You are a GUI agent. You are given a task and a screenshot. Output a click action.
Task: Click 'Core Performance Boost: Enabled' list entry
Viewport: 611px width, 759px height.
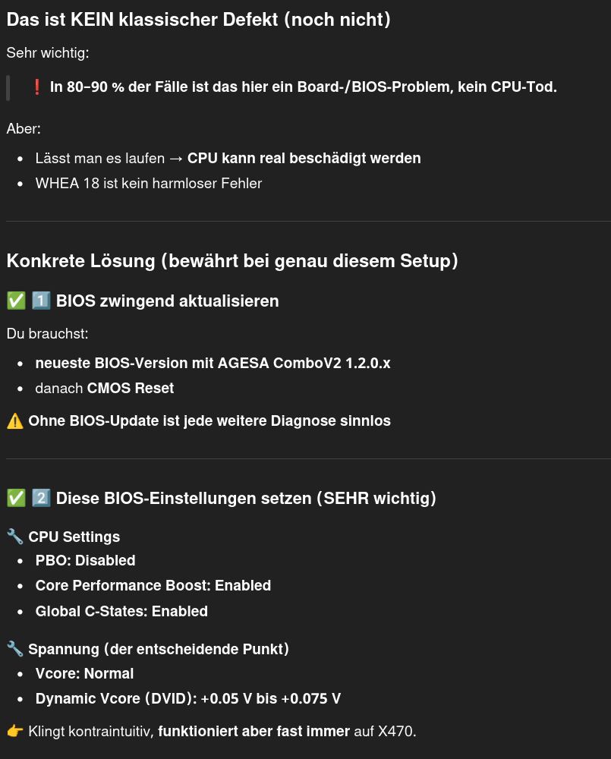pos(153,586)
